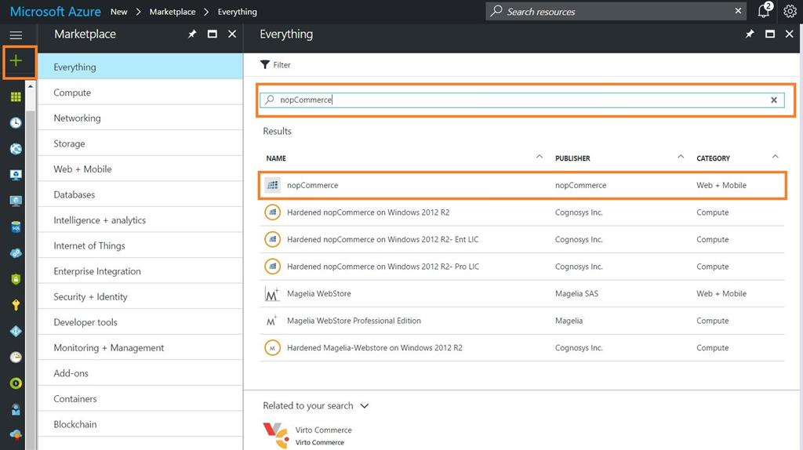Sort results by the NAME column arrow

(539, 157)
